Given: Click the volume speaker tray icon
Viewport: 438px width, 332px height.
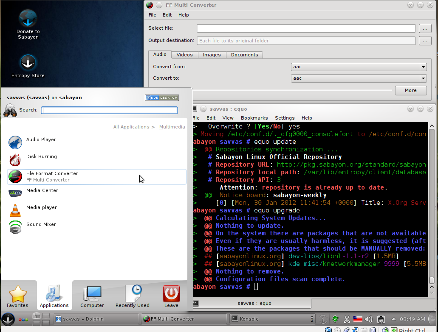Looking at the screenshot, I should tap(368, 319).
